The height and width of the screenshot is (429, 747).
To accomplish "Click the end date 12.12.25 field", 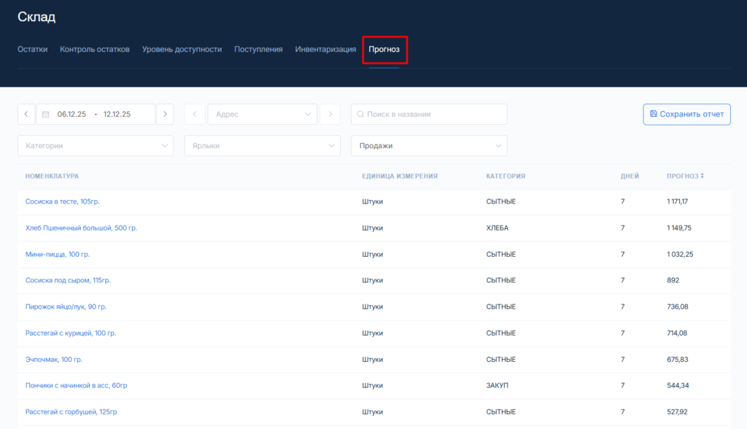I will pyautogui.click(x=117, y=115).
